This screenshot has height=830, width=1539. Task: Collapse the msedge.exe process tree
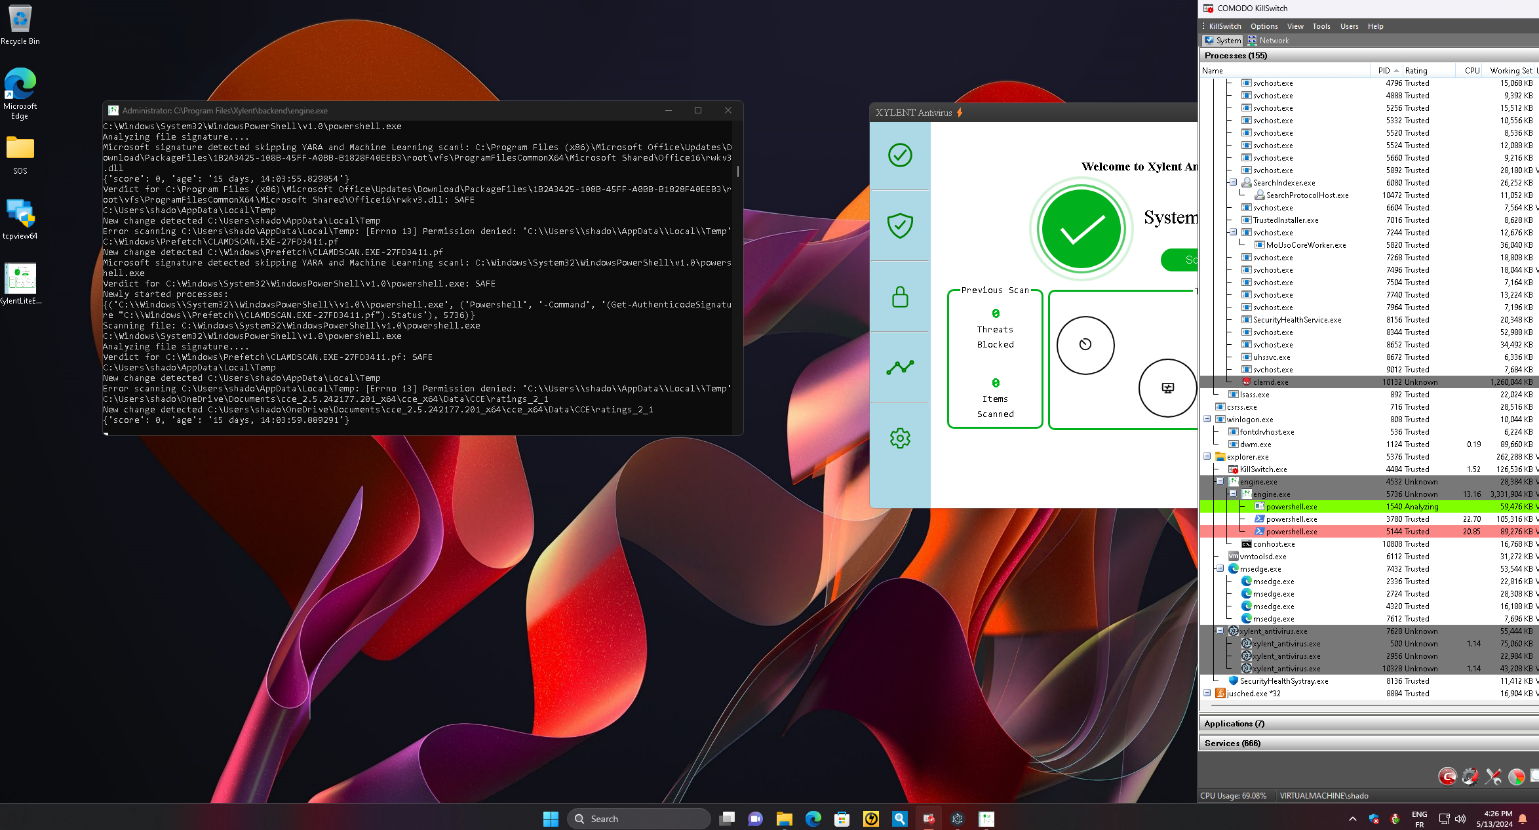[x=1220, y=568]
